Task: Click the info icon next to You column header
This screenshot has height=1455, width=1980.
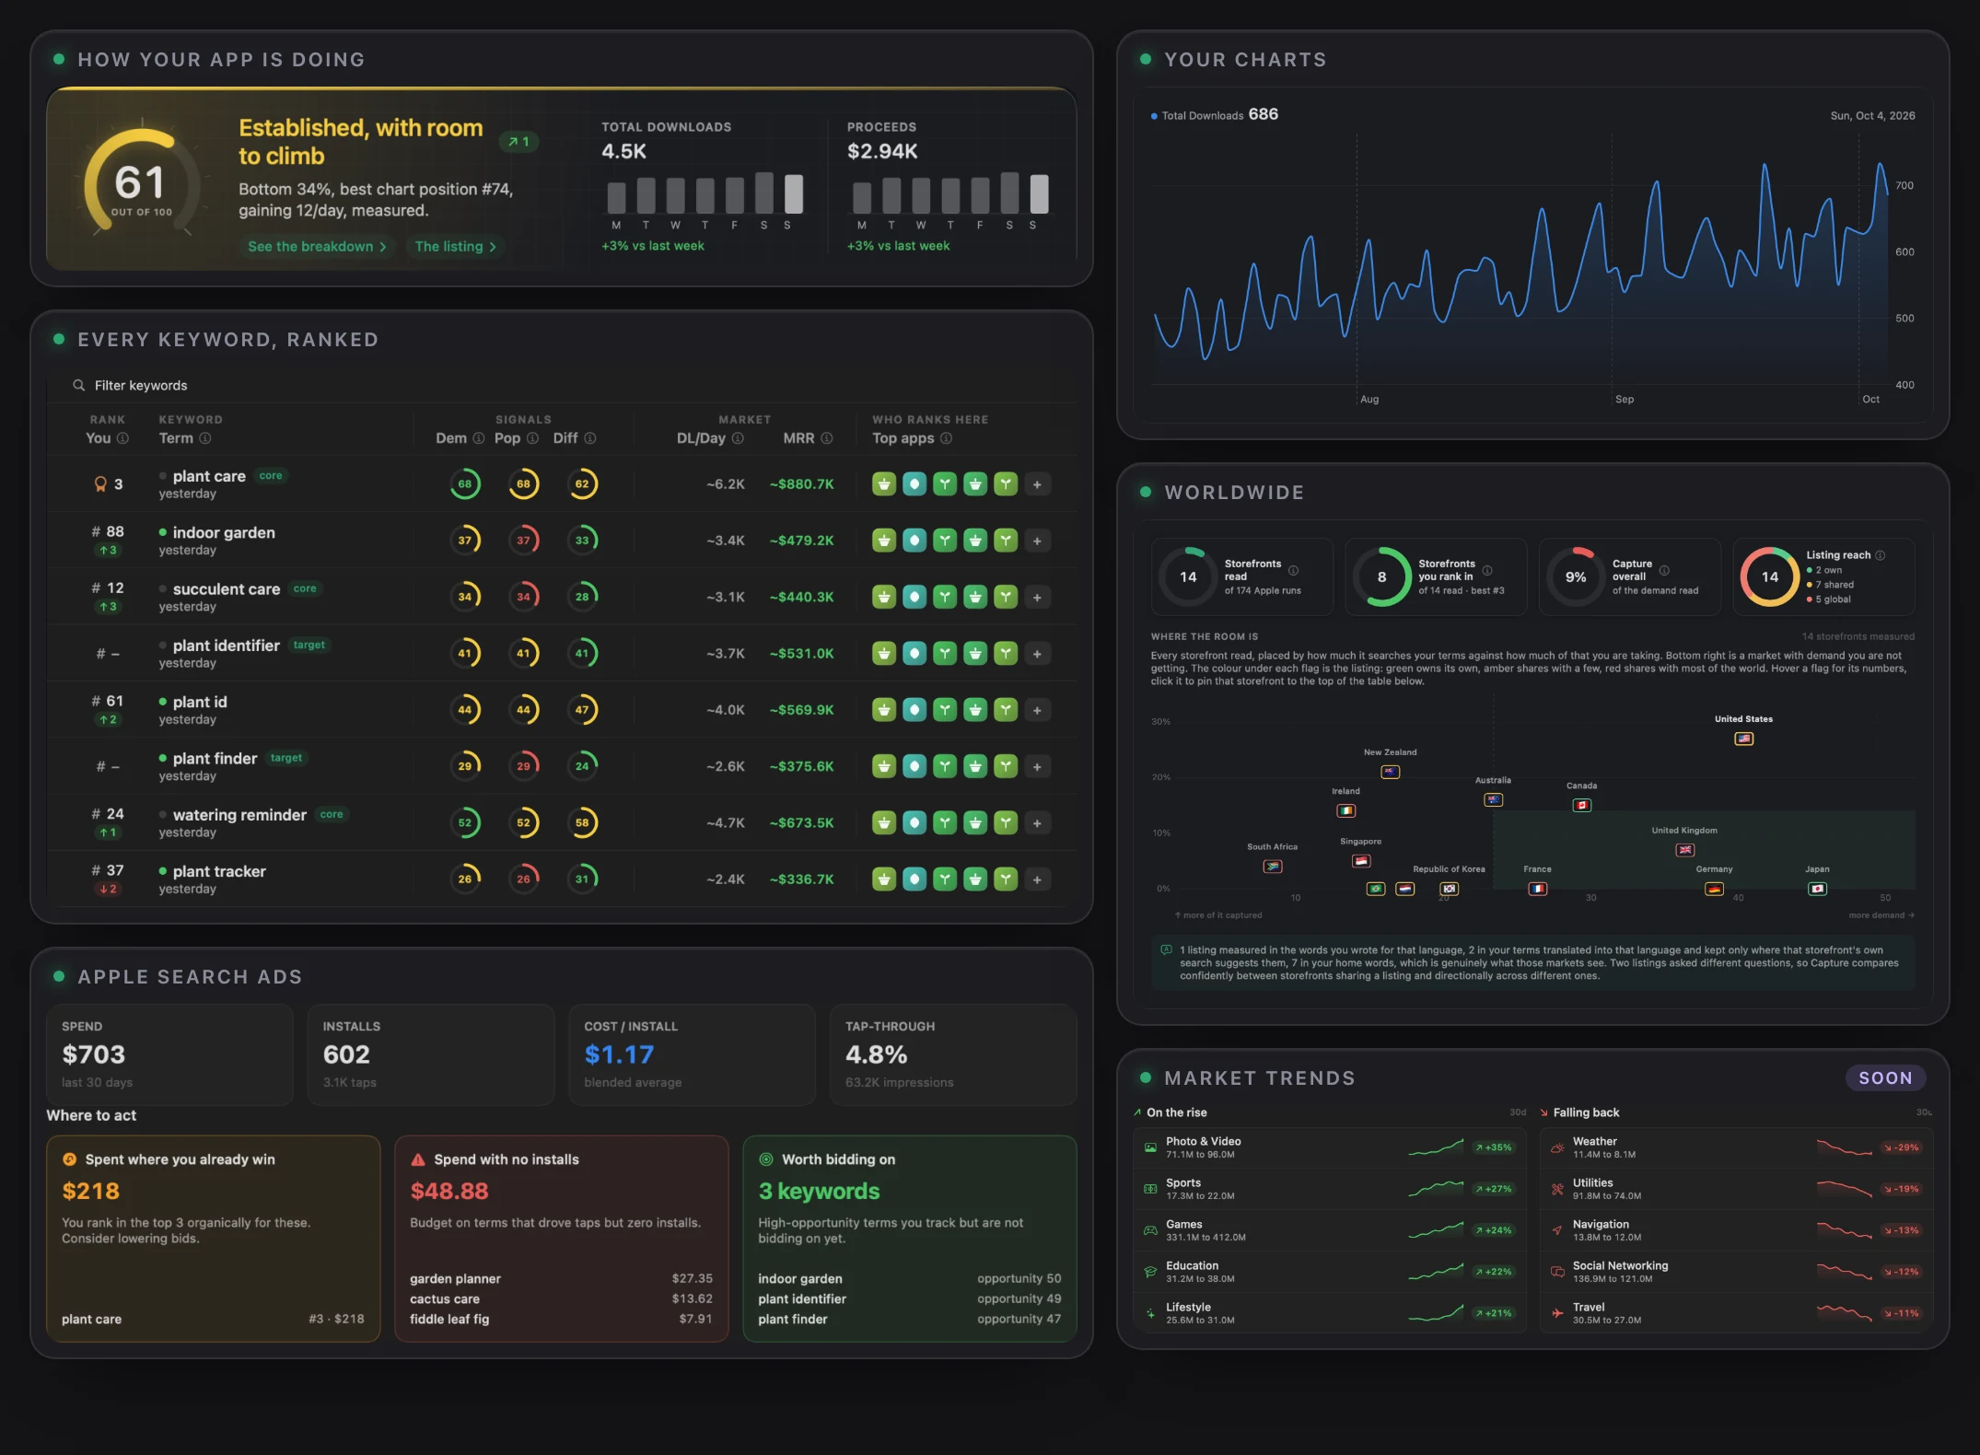Action: [x=122, y=438]
